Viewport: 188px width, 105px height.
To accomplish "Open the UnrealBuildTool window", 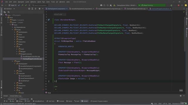I will 38,101.
